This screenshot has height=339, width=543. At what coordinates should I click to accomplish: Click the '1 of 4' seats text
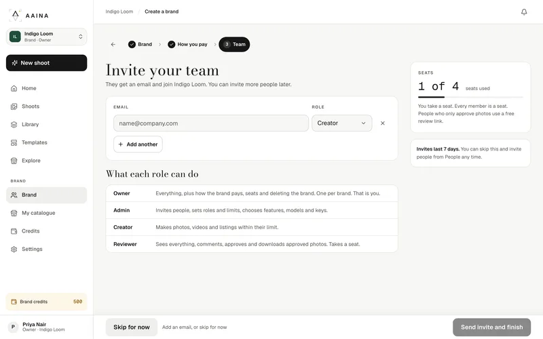point(438,86)
